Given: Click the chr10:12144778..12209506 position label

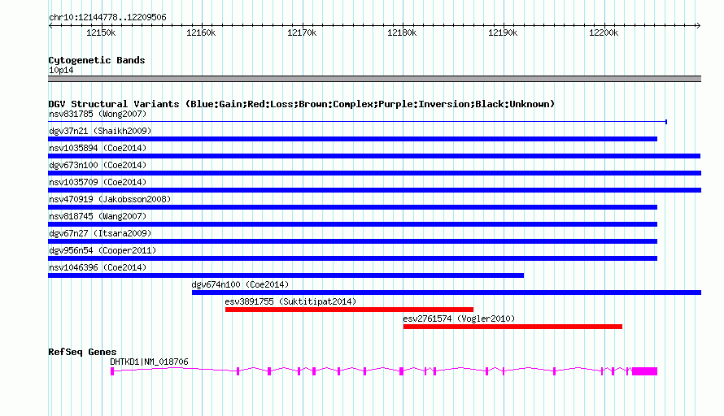Looking at the screenshot, I should [107, 17].
